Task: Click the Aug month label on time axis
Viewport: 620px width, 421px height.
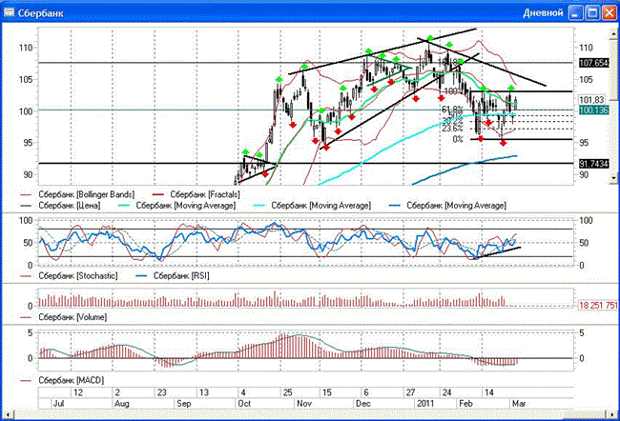Action: [x=121, y=404]
